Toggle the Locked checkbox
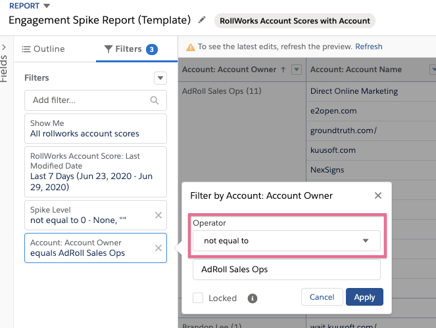This screenshot has width=436, height=328. click(x=198, y=298)
